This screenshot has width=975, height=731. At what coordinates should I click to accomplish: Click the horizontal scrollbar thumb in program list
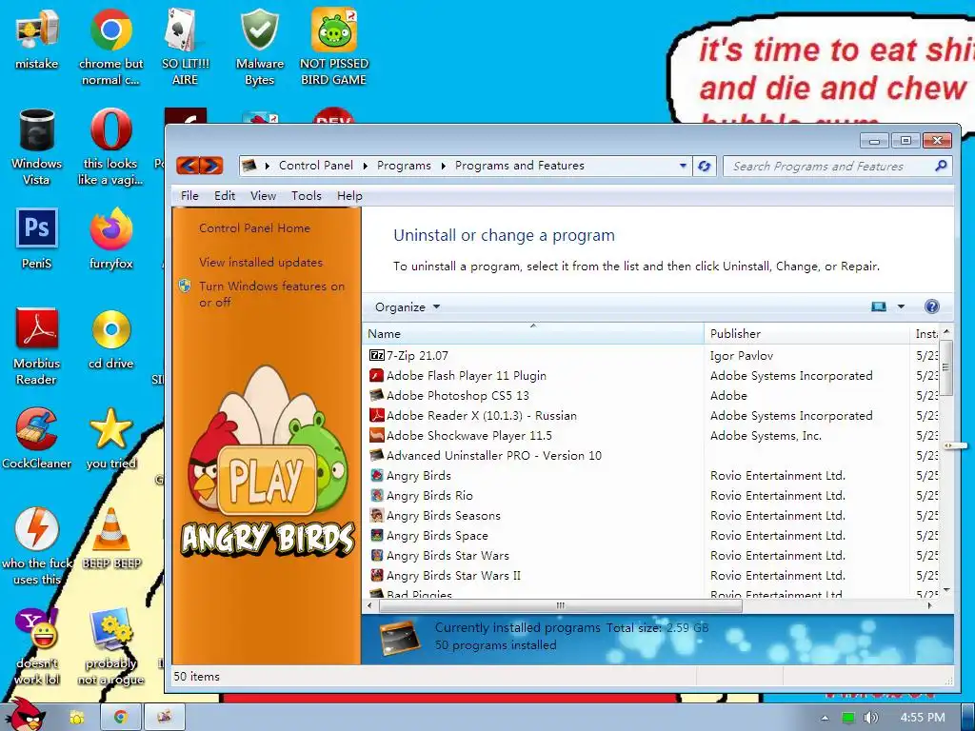coord(560,605)
